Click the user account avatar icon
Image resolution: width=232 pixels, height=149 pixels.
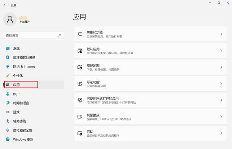point(10,19)
